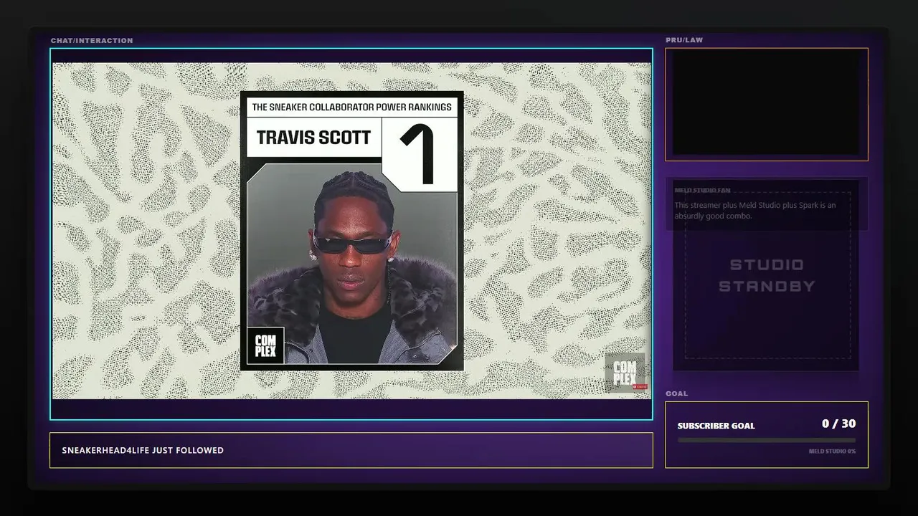The image size is (918, 516).
Task: Click the PRU/LAW panel label
Action: 684,40
